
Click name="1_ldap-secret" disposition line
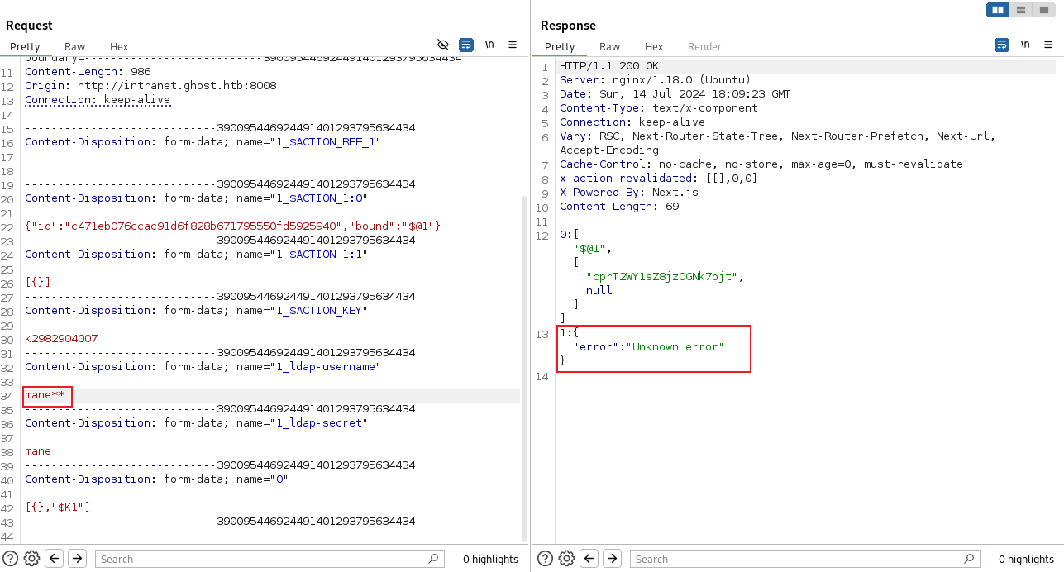point(196,423)
